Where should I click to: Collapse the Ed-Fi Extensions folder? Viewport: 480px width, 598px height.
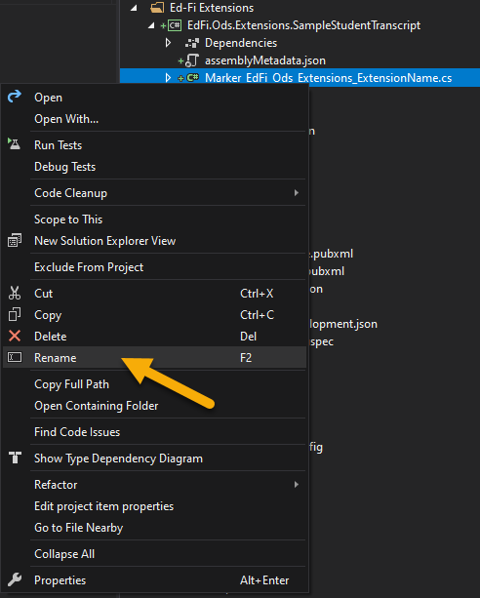(133, 8)
